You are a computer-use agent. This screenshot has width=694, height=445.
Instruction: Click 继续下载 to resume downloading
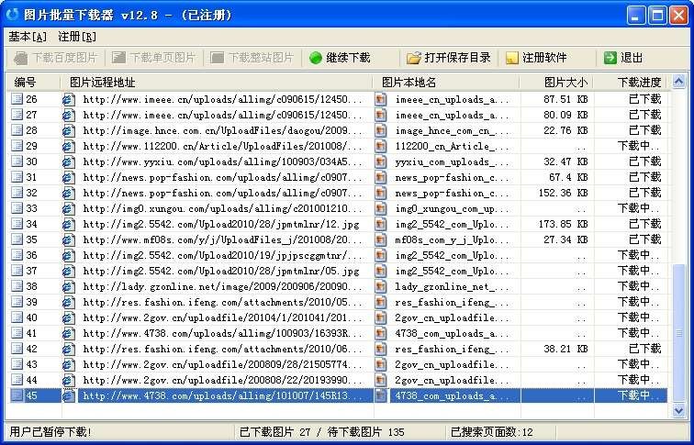(340, 58)
